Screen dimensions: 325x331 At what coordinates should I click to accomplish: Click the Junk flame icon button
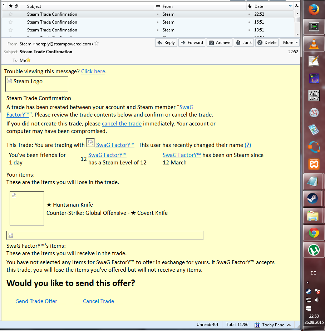[243, 43]
